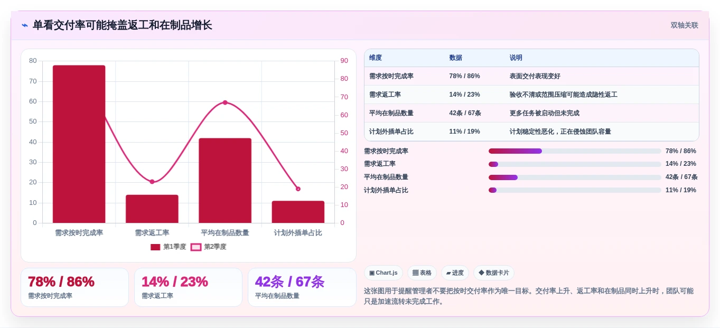Click the 需求按时完成率 label in the progress list
This screenshot has width=720, height=328.
tap(386, 151)
